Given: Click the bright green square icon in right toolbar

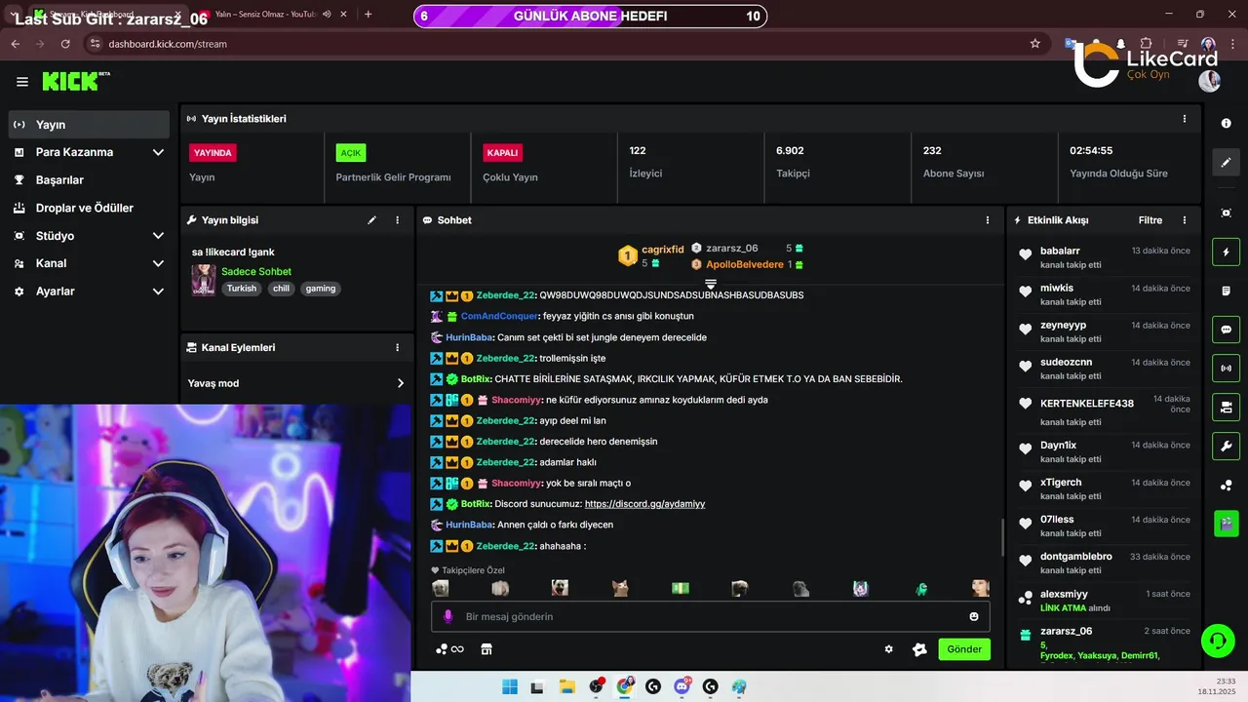Looking at the screenshot, I should [1226, 524].
